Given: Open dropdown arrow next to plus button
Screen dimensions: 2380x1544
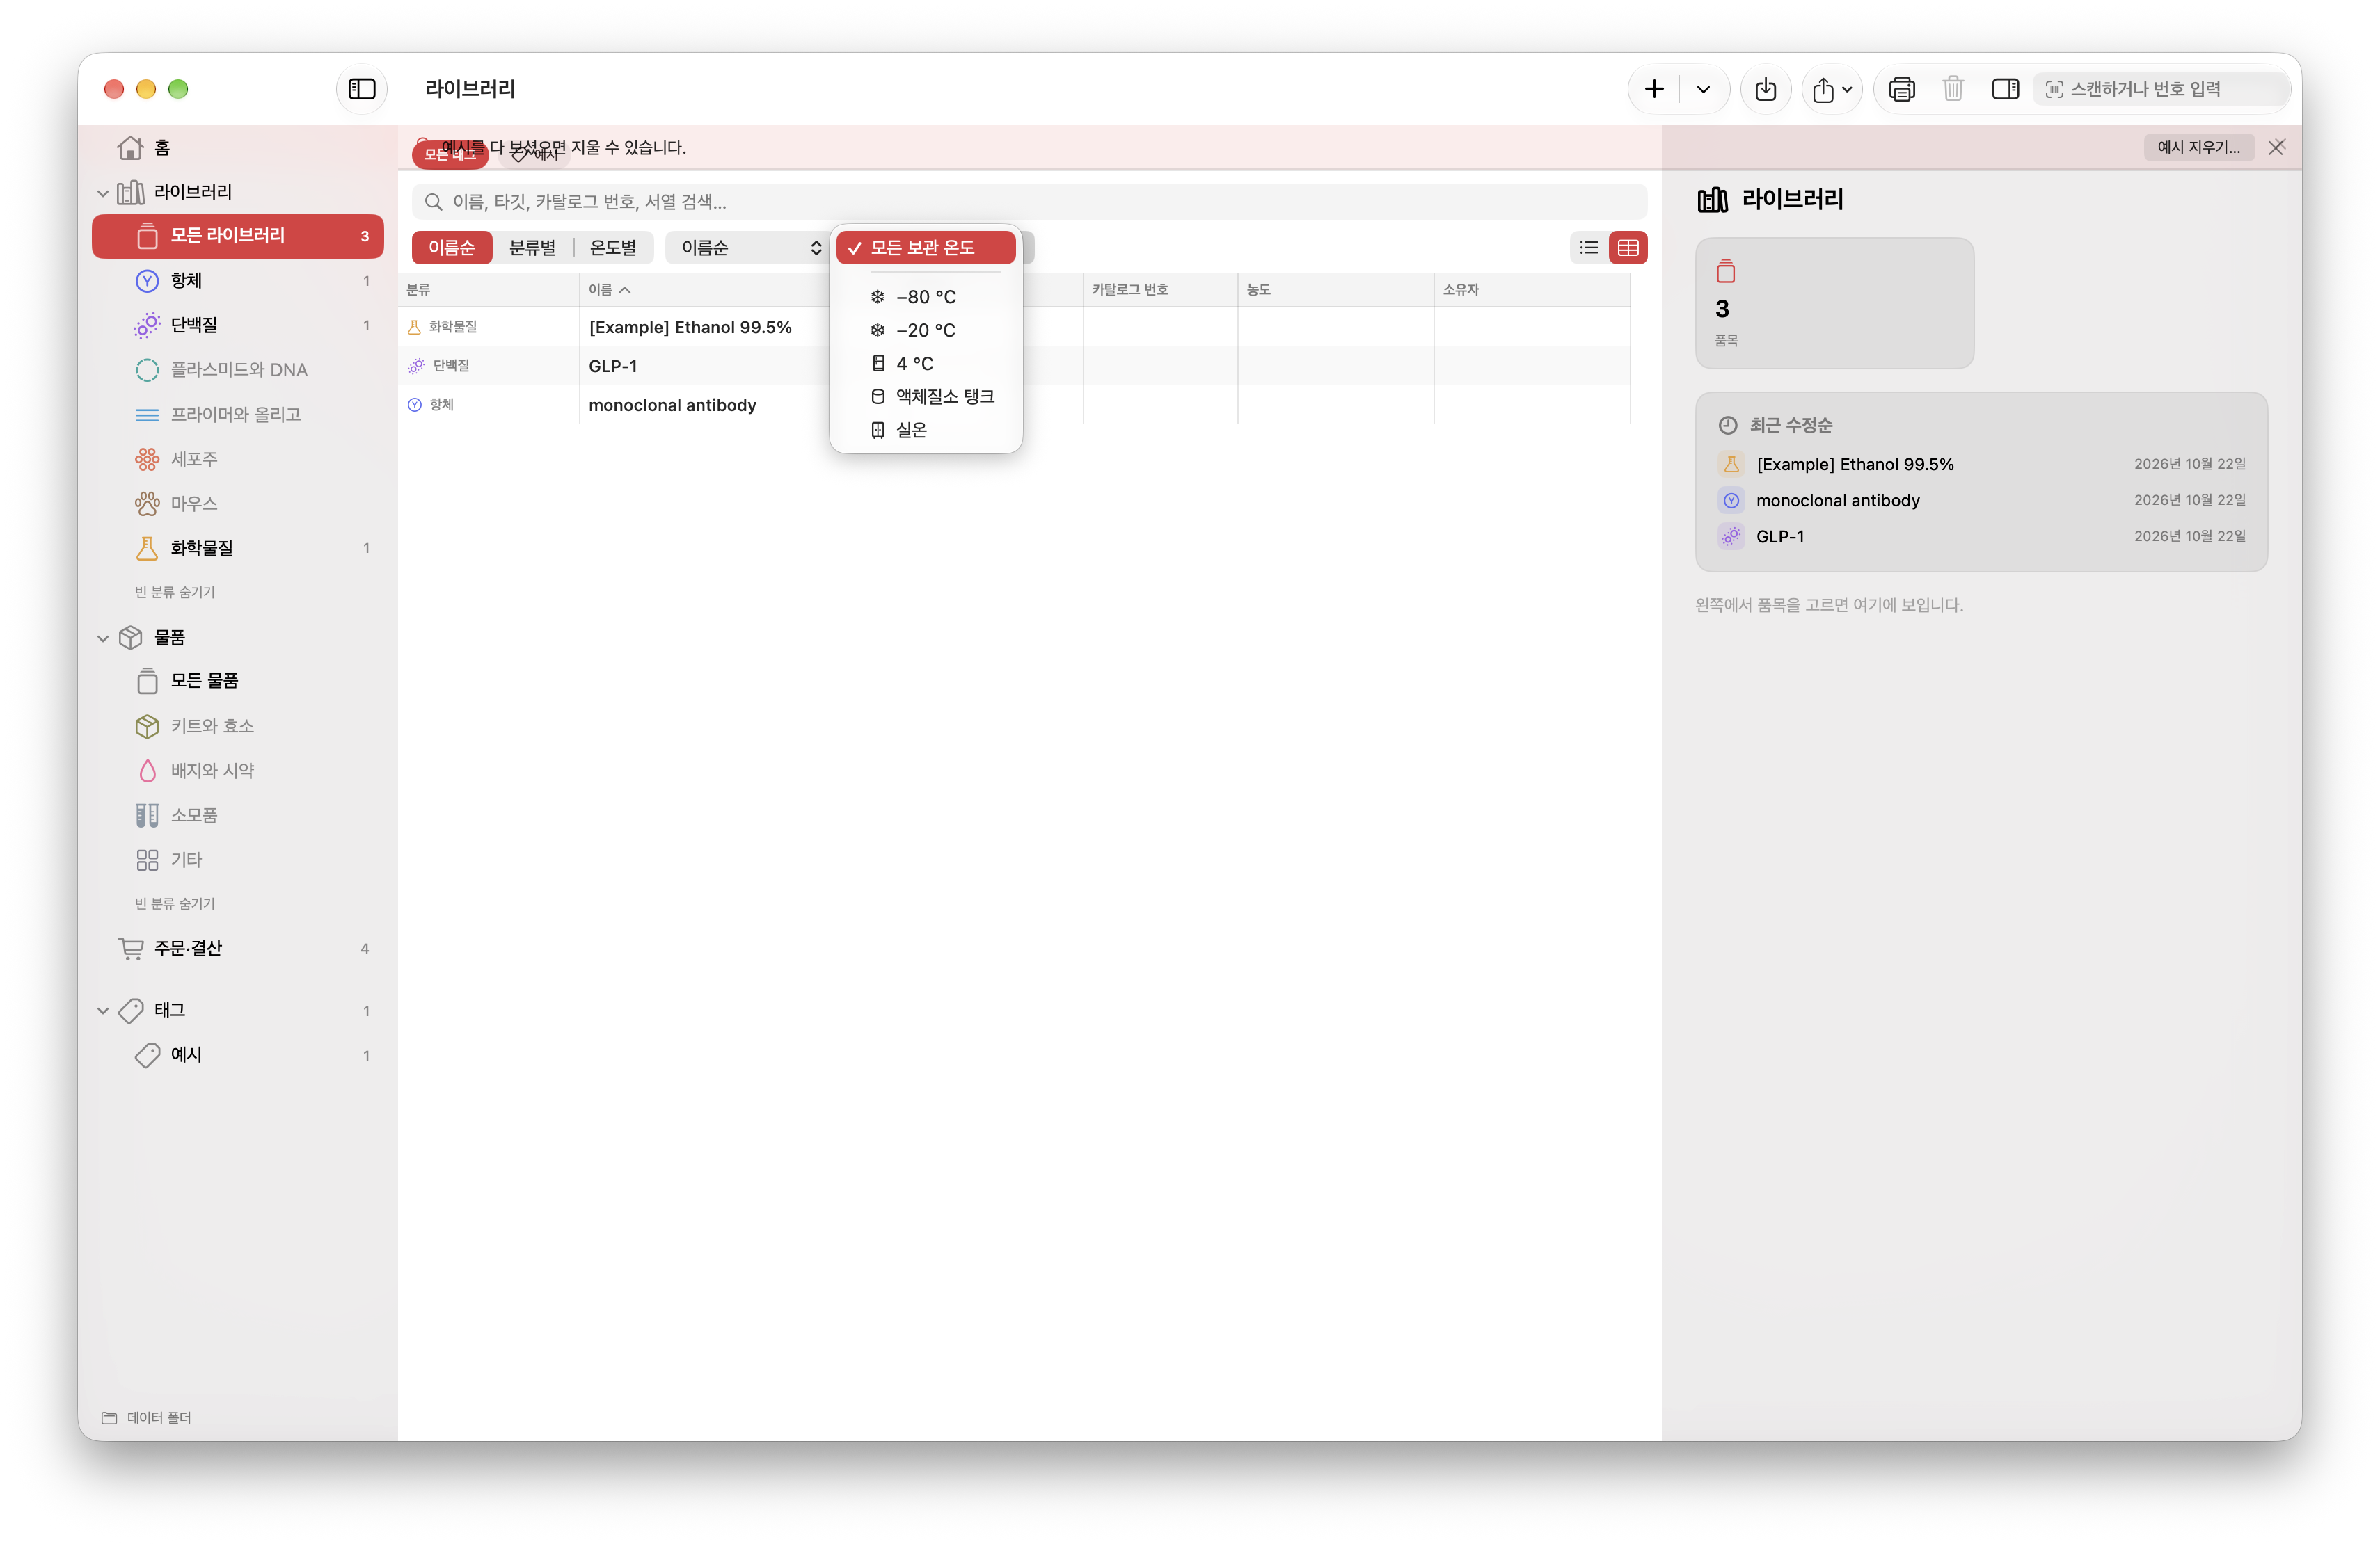Looking at the screenshot, I should [x=1703, y=89].
